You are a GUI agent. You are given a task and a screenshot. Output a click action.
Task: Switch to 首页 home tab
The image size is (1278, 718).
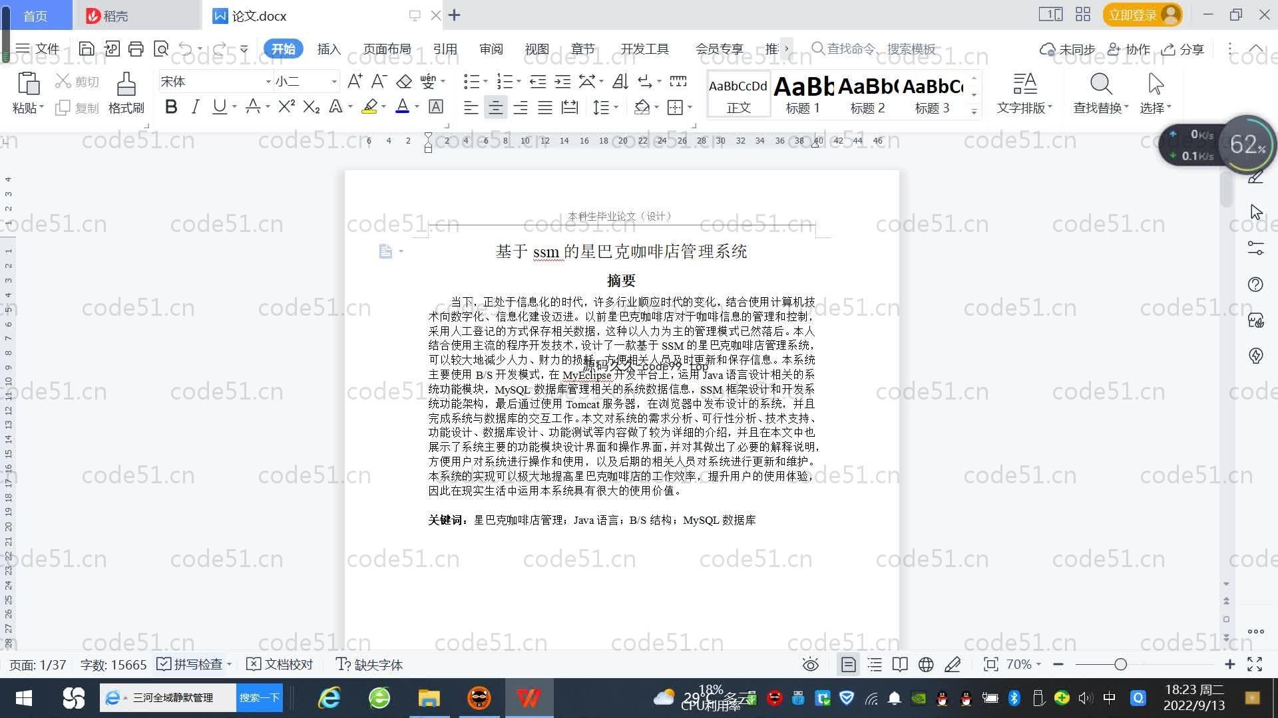[x=35, y=15]
